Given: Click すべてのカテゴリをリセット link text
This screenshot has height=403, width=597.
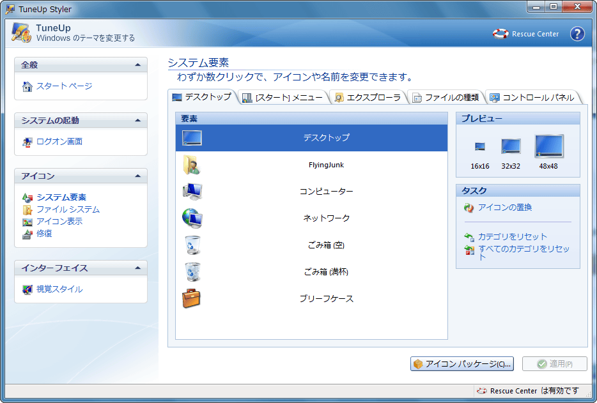Looking at the screenshot, I should point(524,253).
